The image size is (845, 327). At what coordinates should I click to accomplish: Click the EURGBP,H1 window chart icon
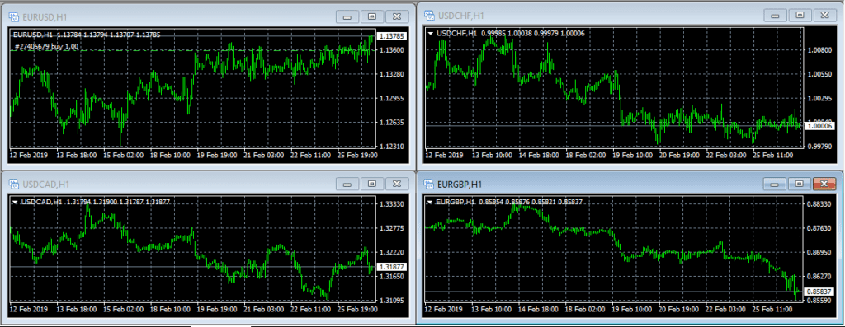pos(429,185)
